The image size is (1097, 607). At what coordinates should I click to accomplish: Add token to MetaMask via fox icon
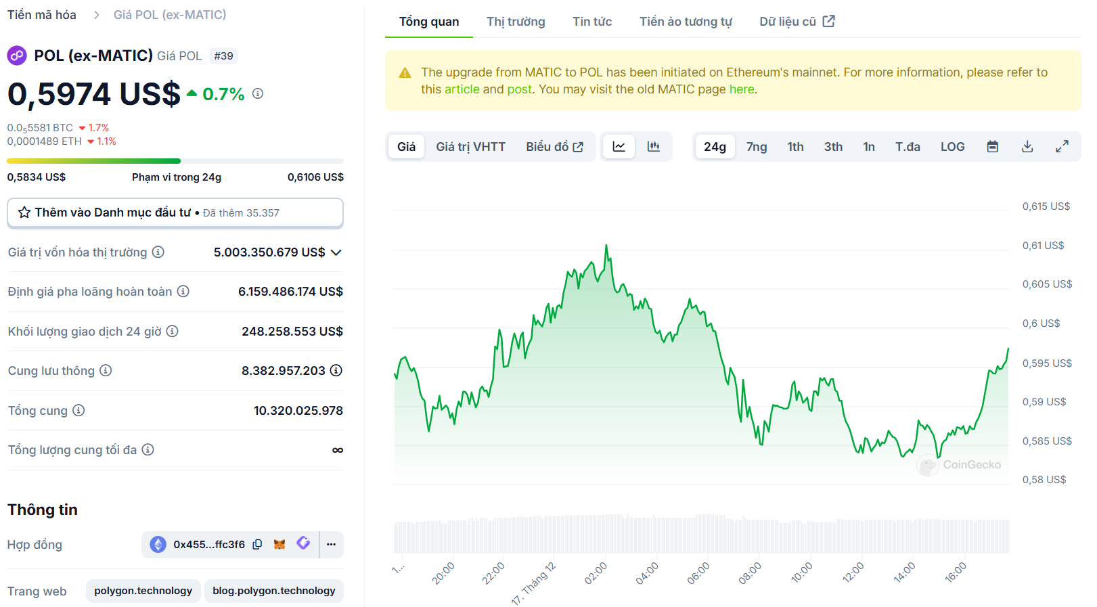pyautogui.click(x=279, y=544)
